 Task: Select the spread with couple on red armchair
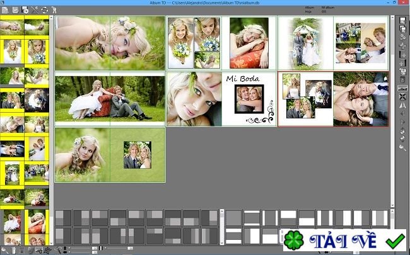coord(110,99)
